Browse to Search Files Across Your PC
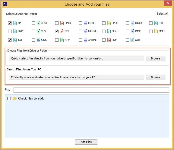 (x=155, y=77)
